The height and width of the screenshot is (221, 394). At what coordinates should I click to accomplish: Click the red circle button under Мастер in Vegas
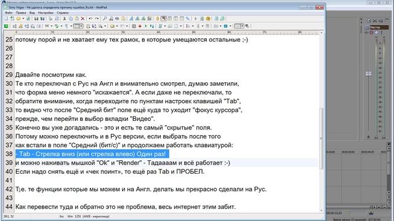pos(371,33)
